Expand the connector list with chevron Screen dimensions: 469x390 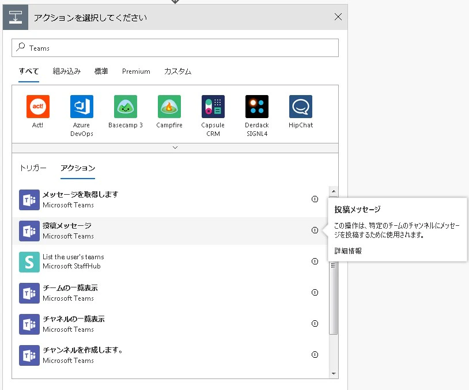tap(175, 147)
